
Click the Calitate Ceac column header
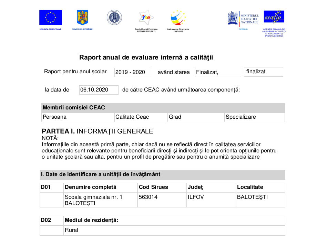(x=141, y=117)
